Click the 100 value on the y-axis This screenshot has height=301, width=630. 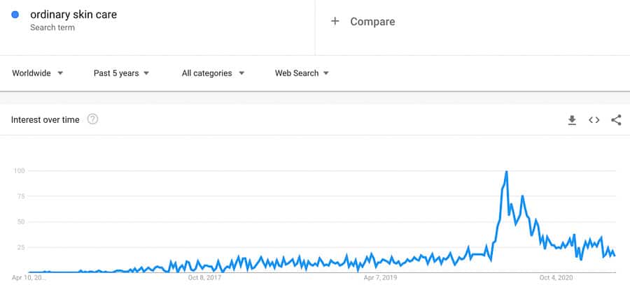pyautogui.click(x=20, y=170)
